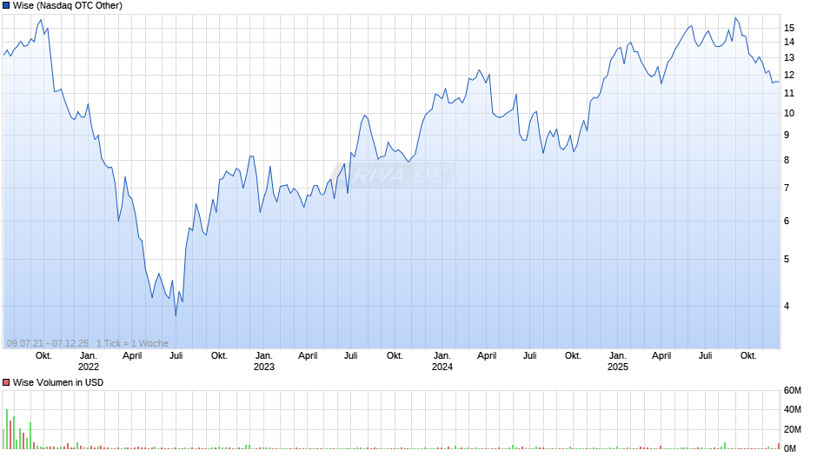The image size is (817, 457).
Task: Click the 'Okt.' label before Jan. 2023
Action: pyautogui.click(x=219, y=356)
